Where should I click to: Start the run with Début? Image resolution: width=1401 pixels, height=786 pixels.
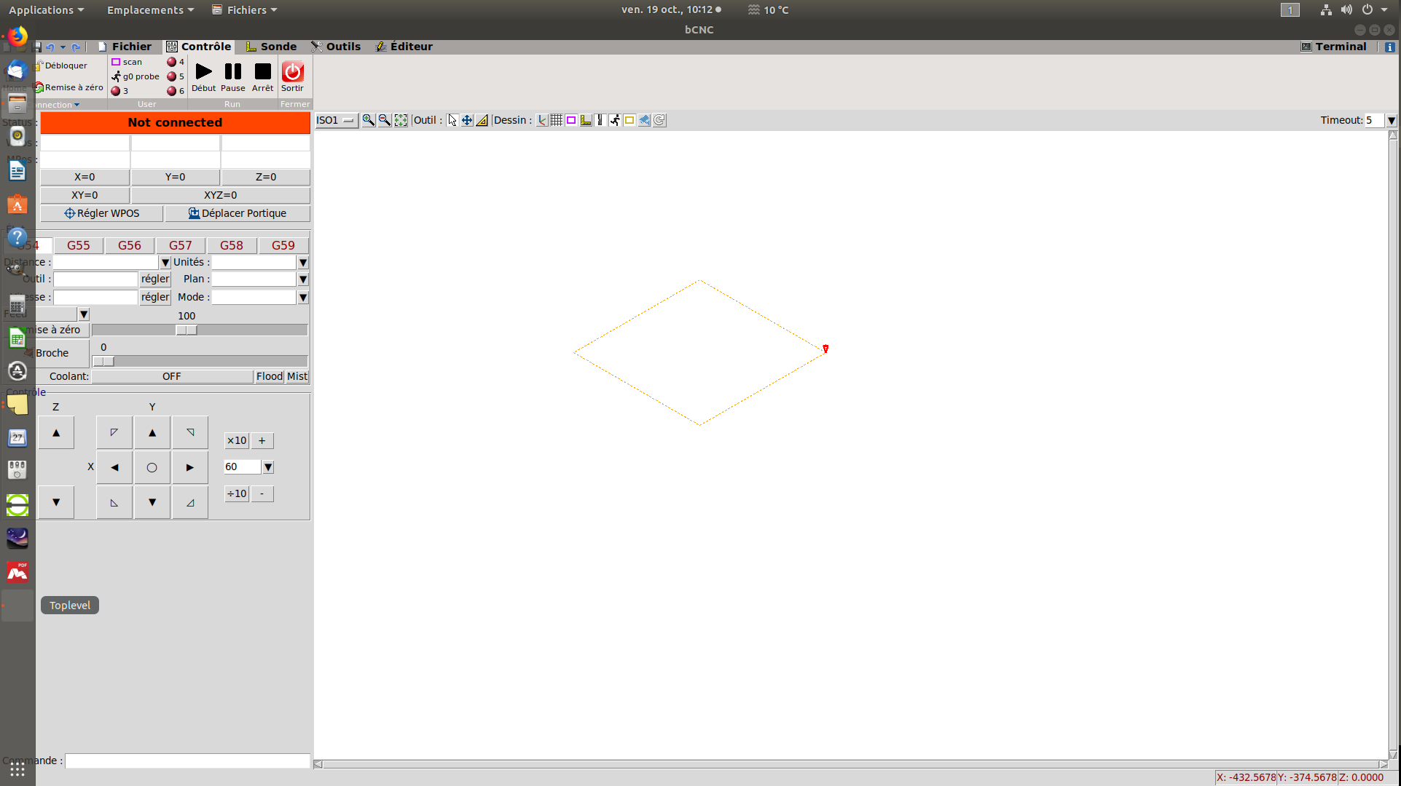(x=204, y=76)
